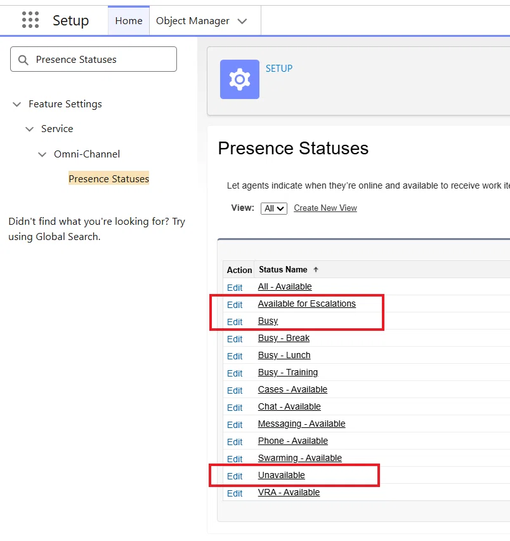Click the SETUP breadcrumb link
The image size is (510, 541).
pos(279,69)
